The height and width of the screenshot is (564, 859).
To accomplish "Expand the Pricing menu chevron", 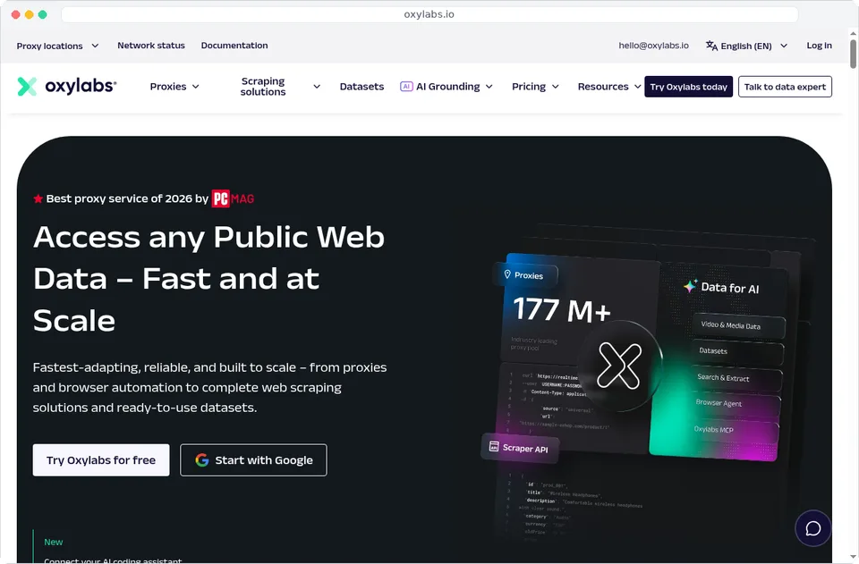I will pyautogui.click(x=555, y=87).
